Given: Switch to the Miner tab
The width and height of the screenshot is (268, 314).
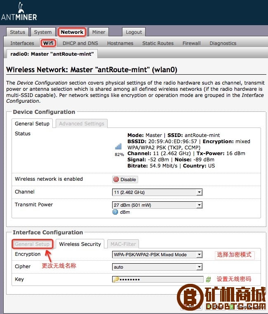Looking at the screenshot, I should click(99, 32).
